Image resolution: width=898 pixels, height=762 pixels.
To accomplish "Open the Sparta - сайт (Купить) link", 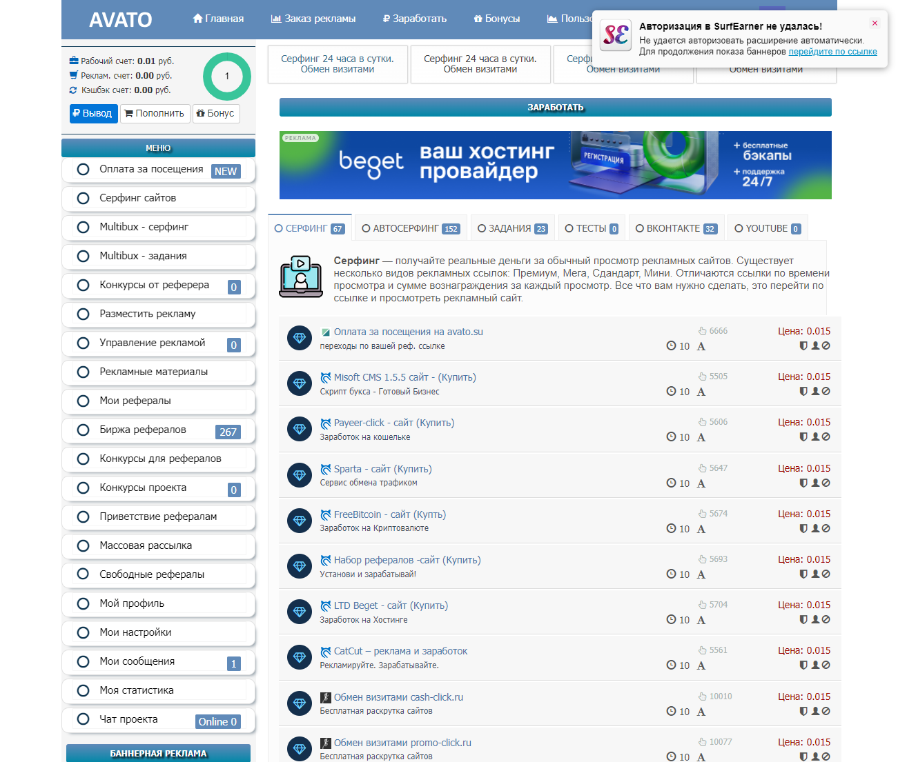I will pyautogui.click(x=383, y=469).
